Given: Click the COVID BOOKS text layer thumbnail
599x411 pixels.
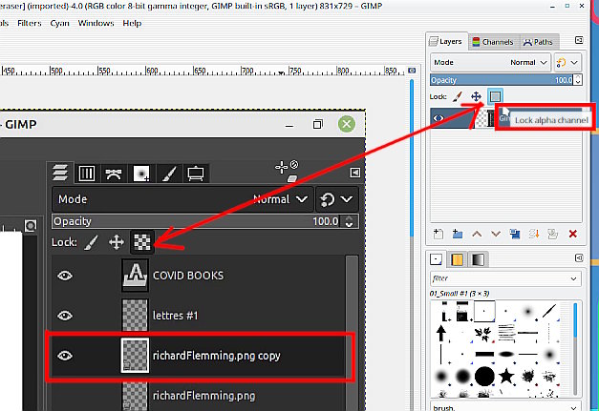Looking at the screenshot, I should (135, 276).
